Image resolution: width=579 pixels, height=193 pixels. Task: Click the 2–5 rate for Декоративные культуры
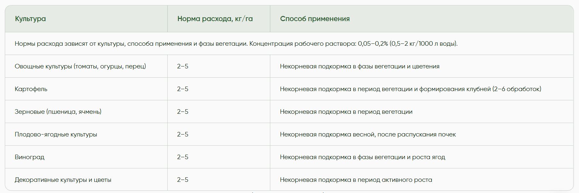[183, 180]
